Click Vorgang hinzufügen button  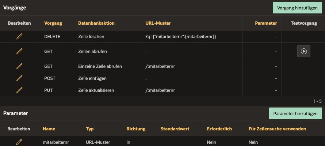(x=297, y=8)
